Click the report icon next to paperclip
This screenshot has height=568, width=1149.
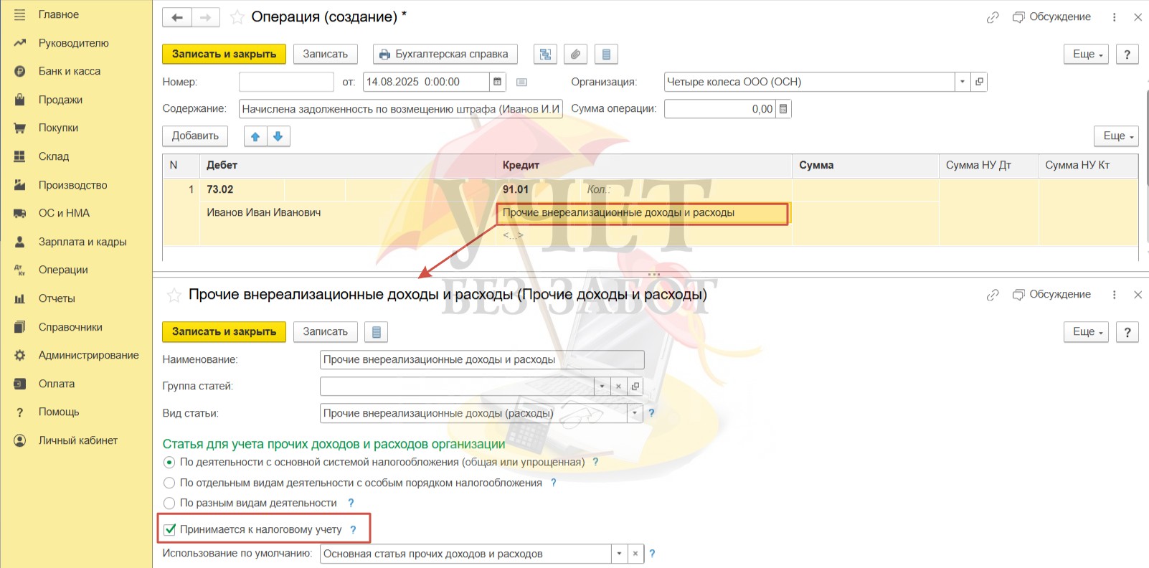pos(606,54)
